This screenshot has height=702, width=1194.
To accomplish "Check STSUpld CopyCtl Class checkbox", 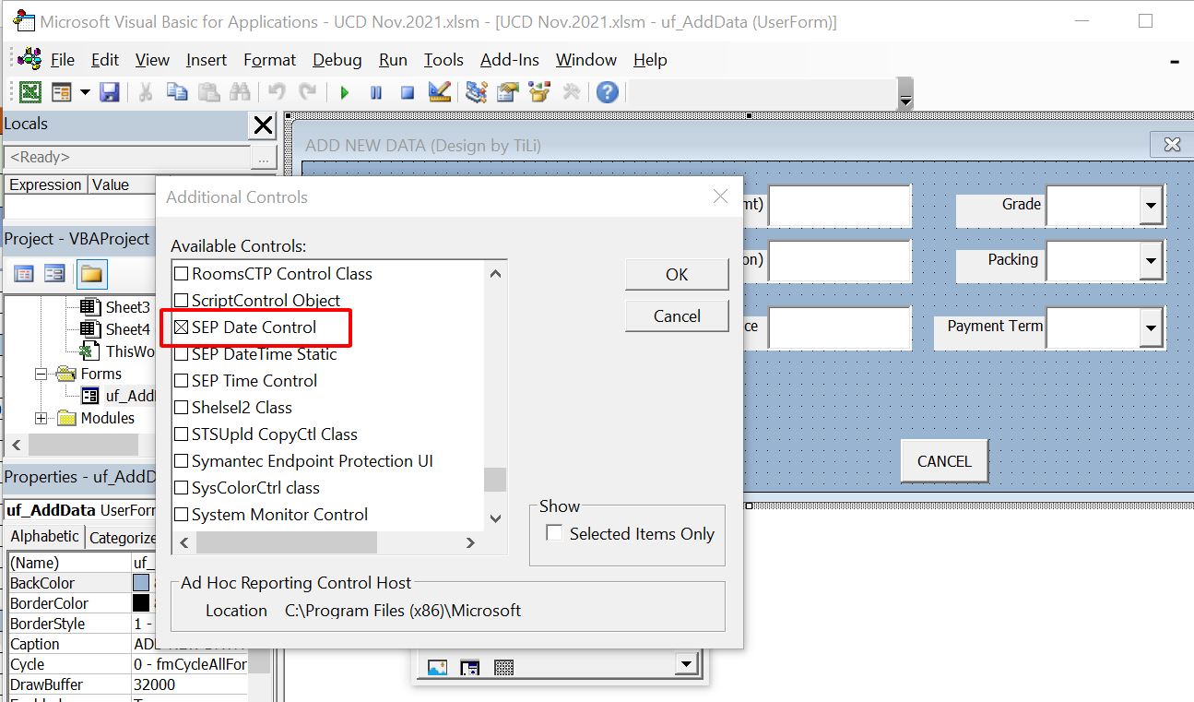I will tap(182, 434).
